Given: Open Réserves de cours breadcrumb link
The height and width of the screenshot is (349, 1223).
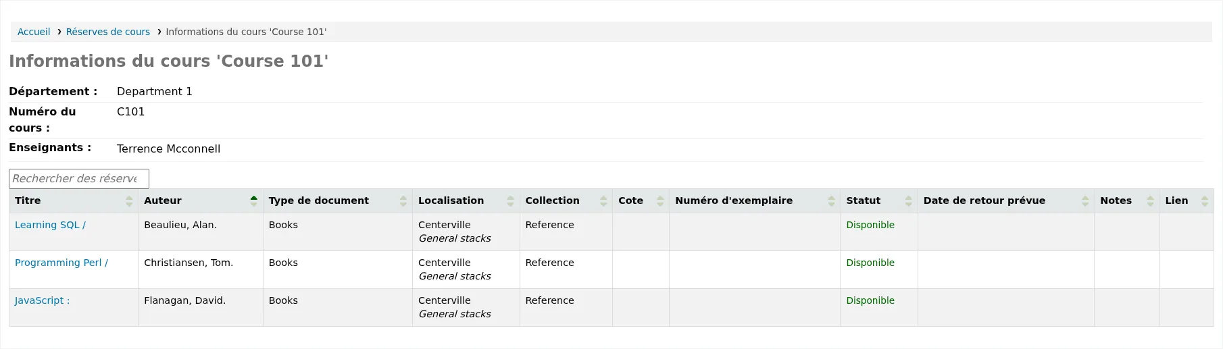Looking at the screenshot, I should [108, 32].
